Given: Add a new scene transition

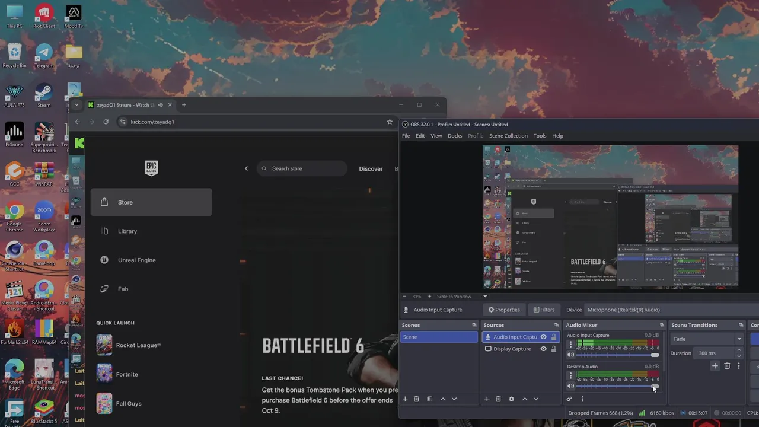Looking at the screenshot, I should pyautogui.click(x=715, y=366).
